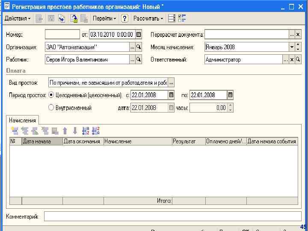Click the delete row icon in Начисления toolbar
The image size is (308, 231).
(45, 131)
